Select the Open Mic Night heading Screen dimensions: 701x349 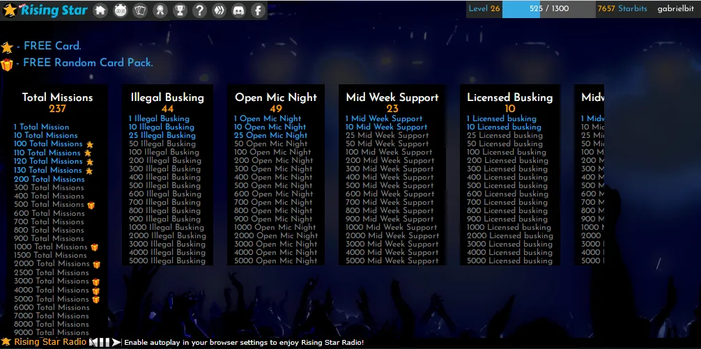[276, 98]
